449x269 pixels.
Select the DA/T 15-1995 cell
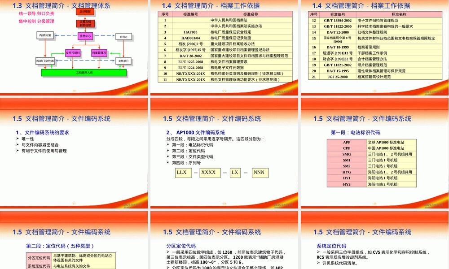pos(338,71)
